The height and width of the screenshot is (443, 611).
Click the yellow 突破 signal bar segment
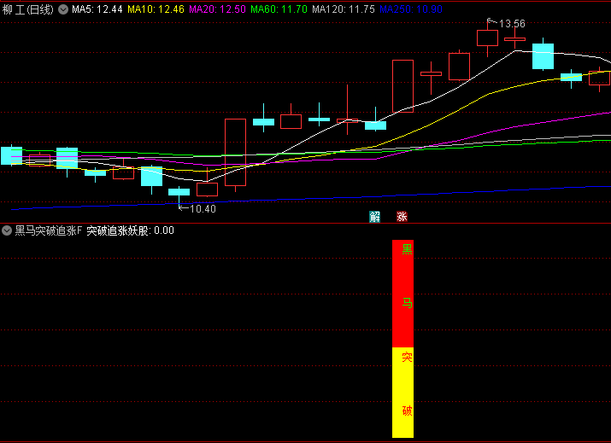point(402,393)
